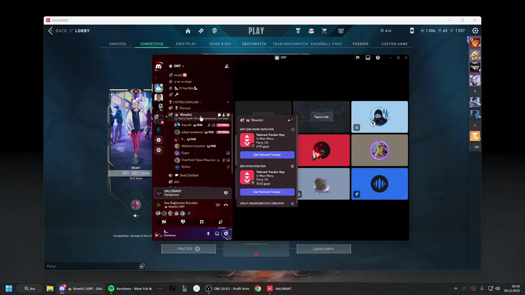525x295 pixels.
Task: Select the PREMIER mode tab
Action: pyautogui.click(x=361, y=44)
